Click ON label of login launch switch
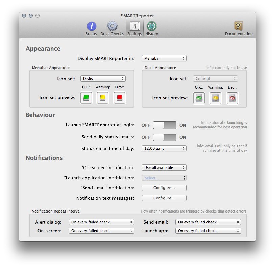The height and width of the screenshot is (268, 275). click(183, 125)
